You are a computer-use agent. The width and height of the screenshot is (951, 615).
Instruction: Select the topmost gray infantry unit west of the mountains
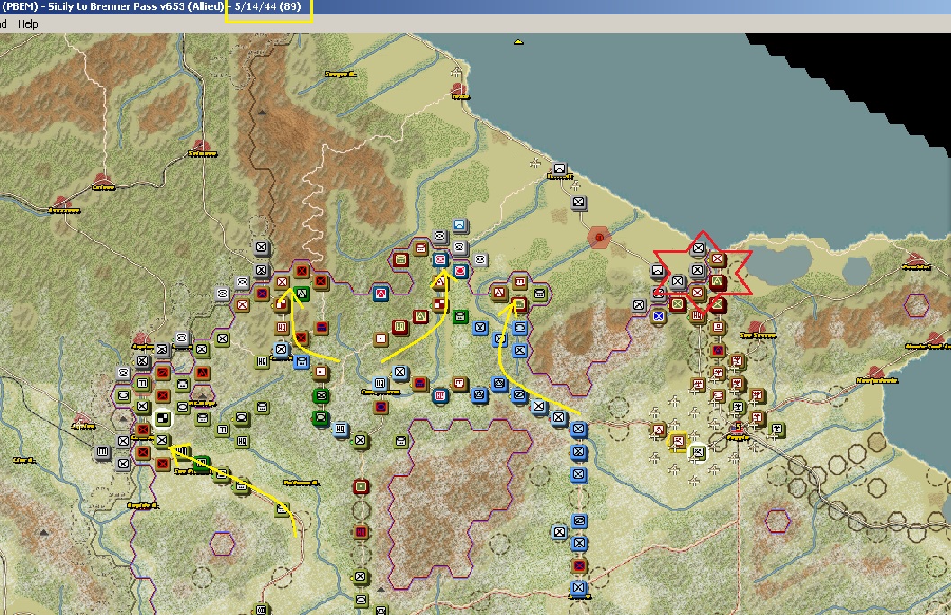262,248
